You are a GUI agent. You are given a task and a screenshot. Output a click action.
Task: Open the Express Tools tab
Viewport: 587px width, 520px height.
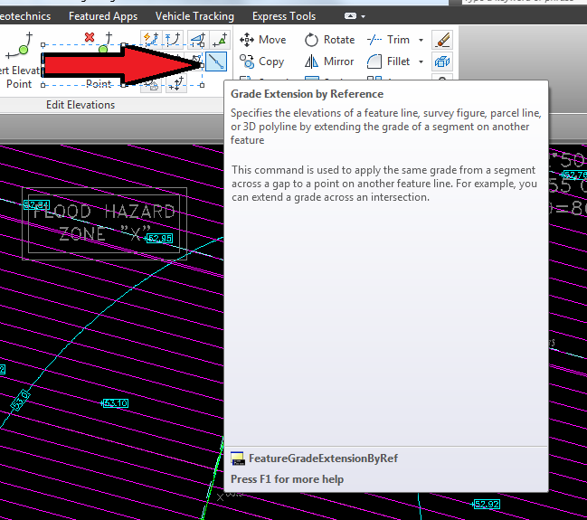pos(284,16)
